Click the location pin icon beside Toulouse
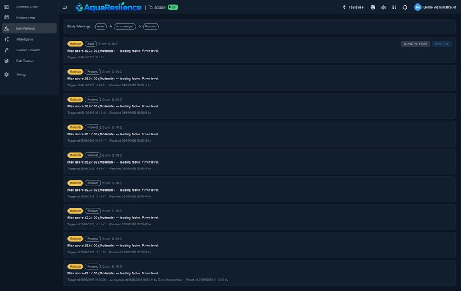Screen dimensions: 461x291 click(344, 7)
